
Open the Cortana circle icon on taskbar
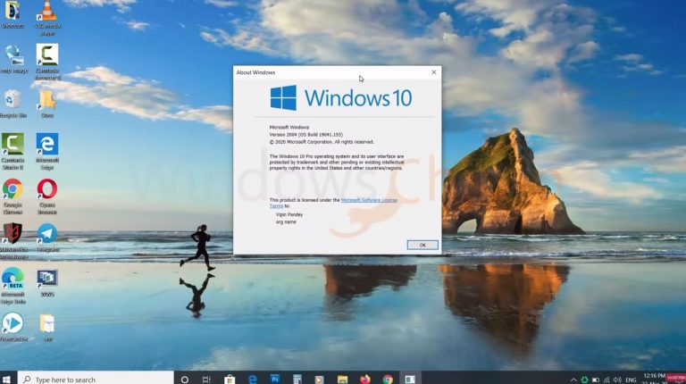(x=185, y=380)
